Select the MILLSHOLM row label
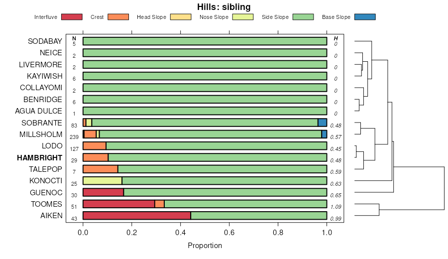The height and width of the screenshot is (259, 448). pyautogui.click(x=41, y=134)
